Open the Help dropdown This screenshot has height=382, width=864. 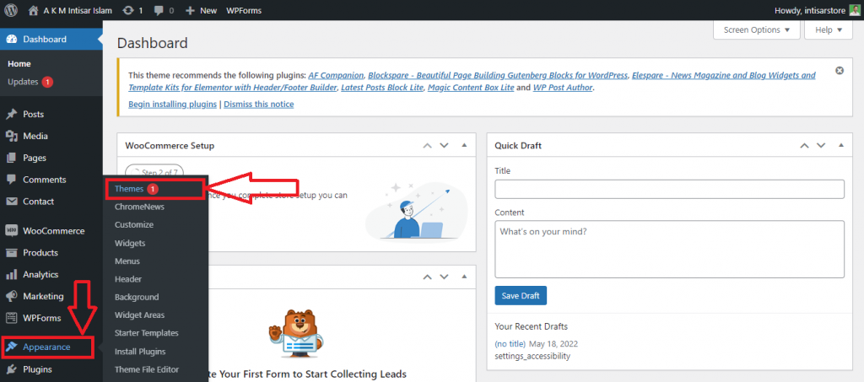[x=829, y=30]
